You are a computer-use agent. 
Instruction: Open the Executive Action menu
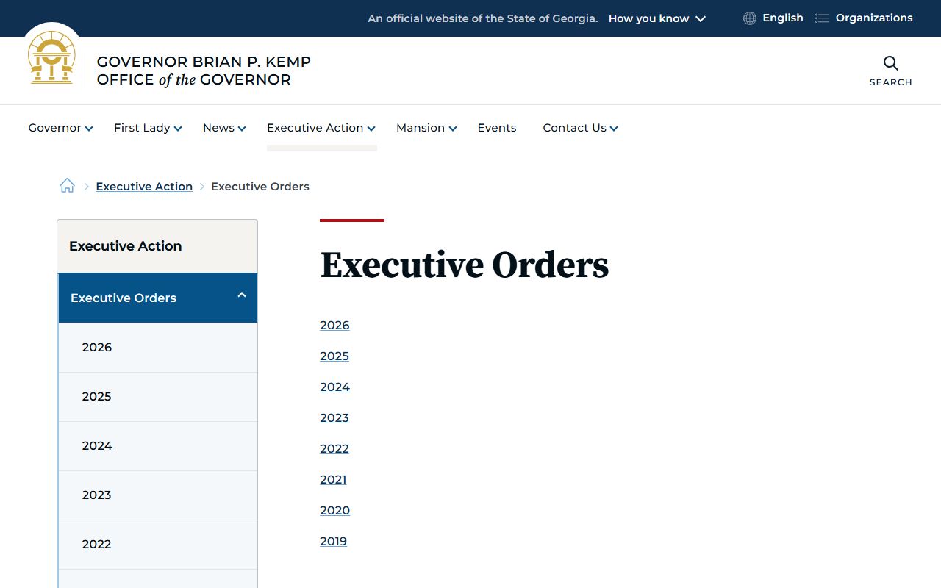coord(321,128)
